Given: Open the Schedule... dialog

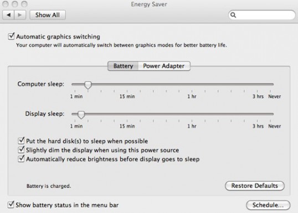Looking at the screenshot, I should pyautogui.click(x=268, y=205).
